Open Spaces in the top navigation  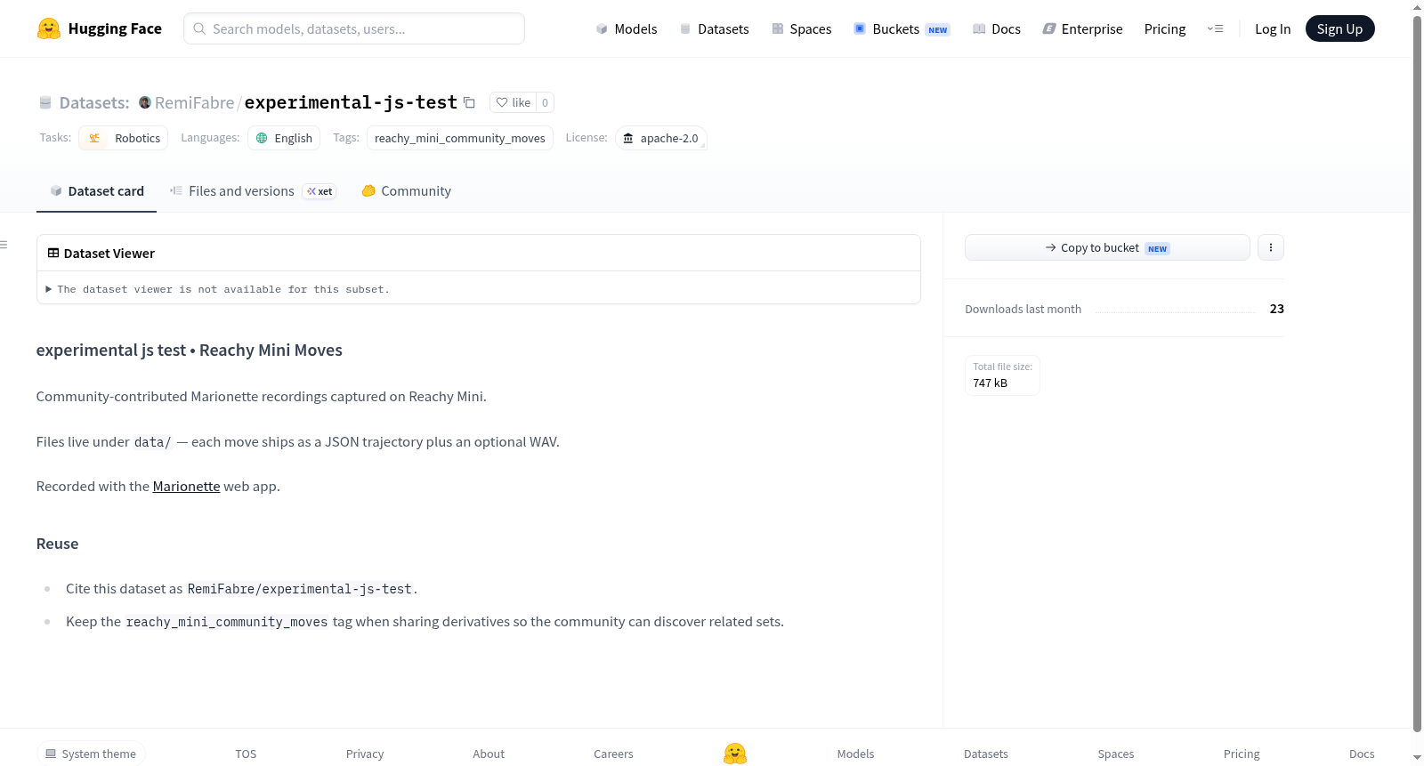801,28
